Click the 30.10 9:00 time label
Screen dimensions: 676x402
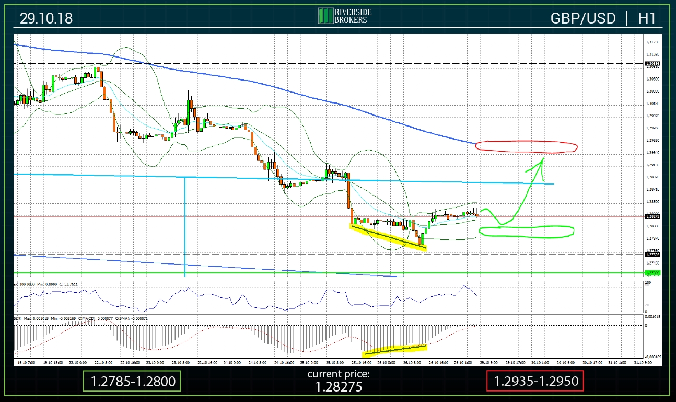click(566, 362)
